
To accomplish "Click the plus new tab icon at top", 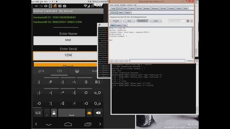I will 57,1.
